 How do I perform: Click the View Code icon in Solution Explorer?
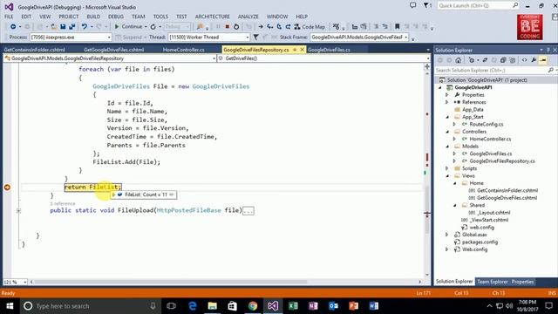[524, 60]
